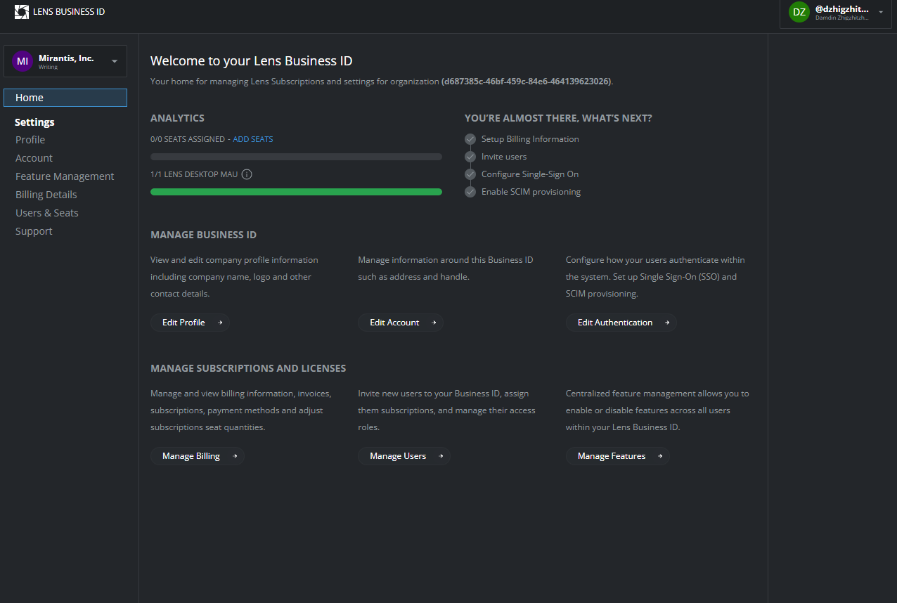Go to Users & Seats settings
This screenshot has height=603, width=897.
point(47,213)
